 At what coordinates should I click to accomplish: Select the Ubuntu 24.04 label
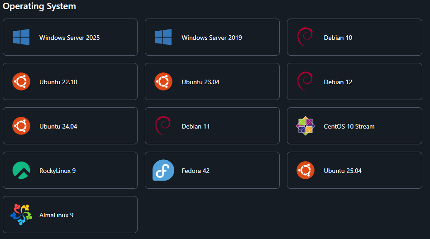tap(58, 126)
